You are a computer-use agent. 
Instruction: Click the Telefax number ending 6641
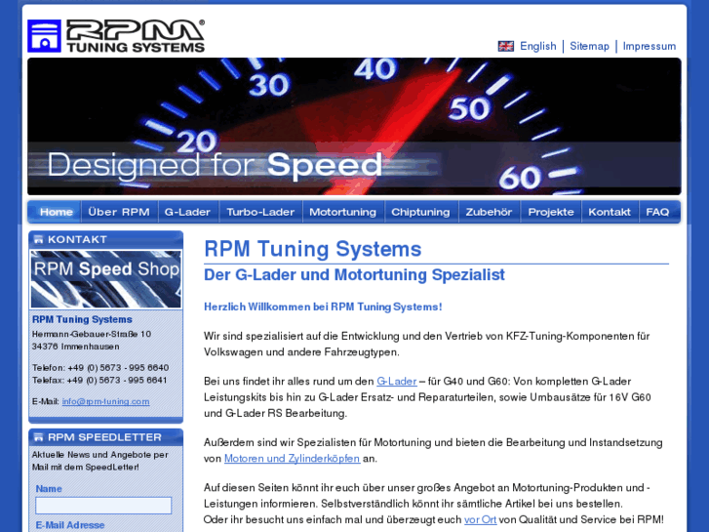coord(117,380)
